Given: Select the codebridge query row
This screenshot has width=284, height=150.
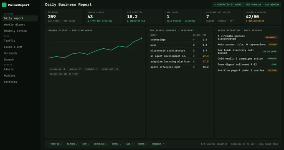Looking at the screenshot, I should 180,40.
